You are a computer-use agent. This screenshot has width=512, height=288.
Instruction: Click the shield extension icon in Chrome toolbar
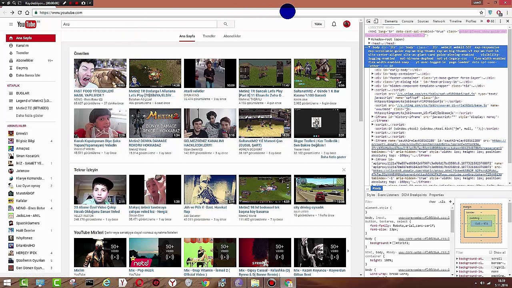coord(490,12)
